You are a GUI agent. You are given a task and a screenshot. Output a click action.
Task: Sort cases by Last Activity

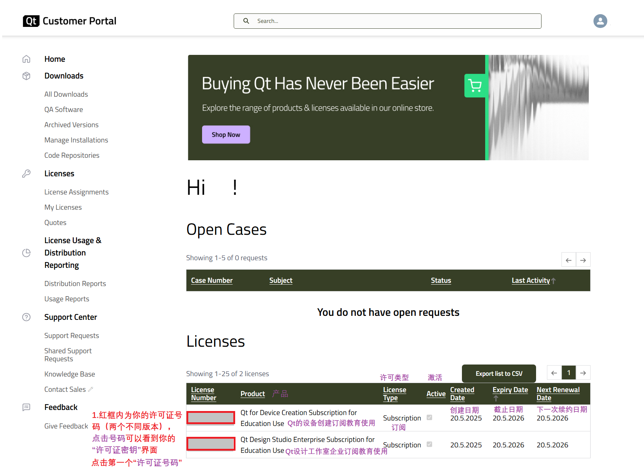tap(531, 280)
